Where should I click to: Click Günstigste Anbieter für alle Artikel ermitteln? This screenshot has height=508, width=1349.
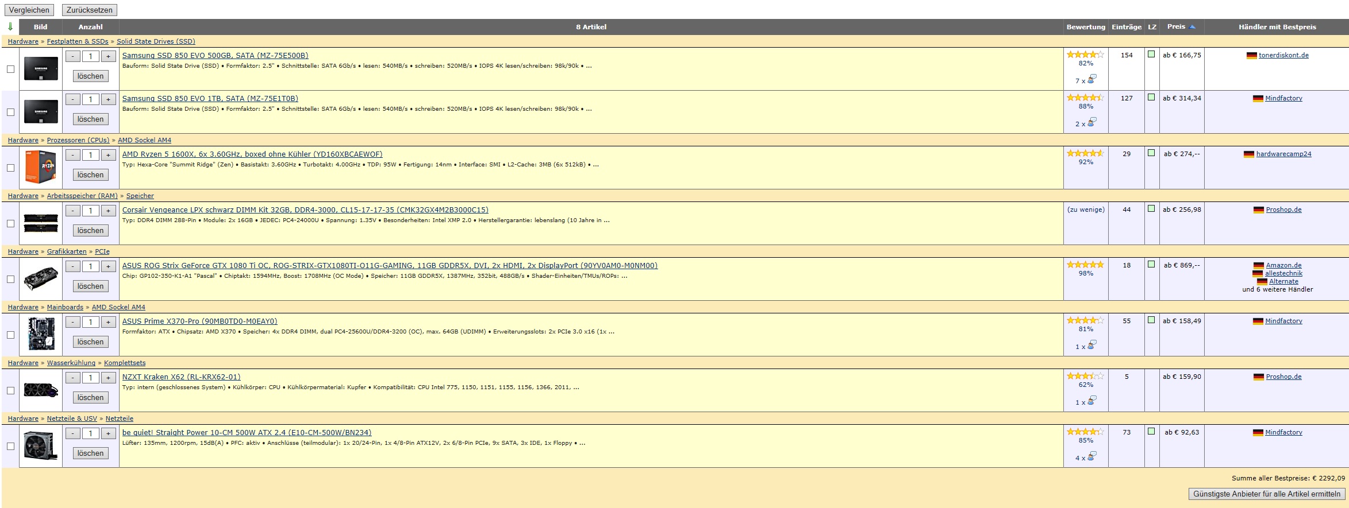coord(1267,494)
